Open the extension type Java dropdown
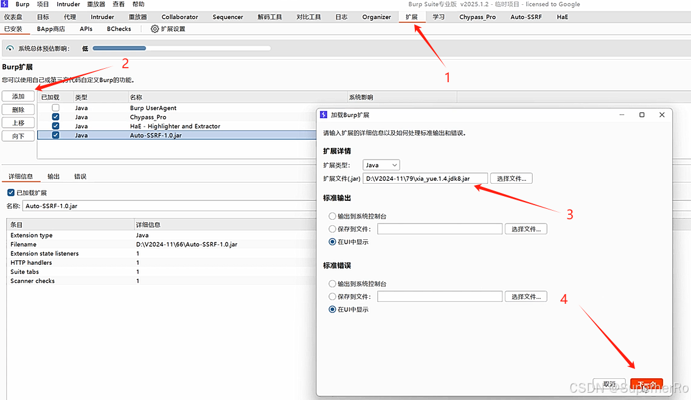 (381, 165)
